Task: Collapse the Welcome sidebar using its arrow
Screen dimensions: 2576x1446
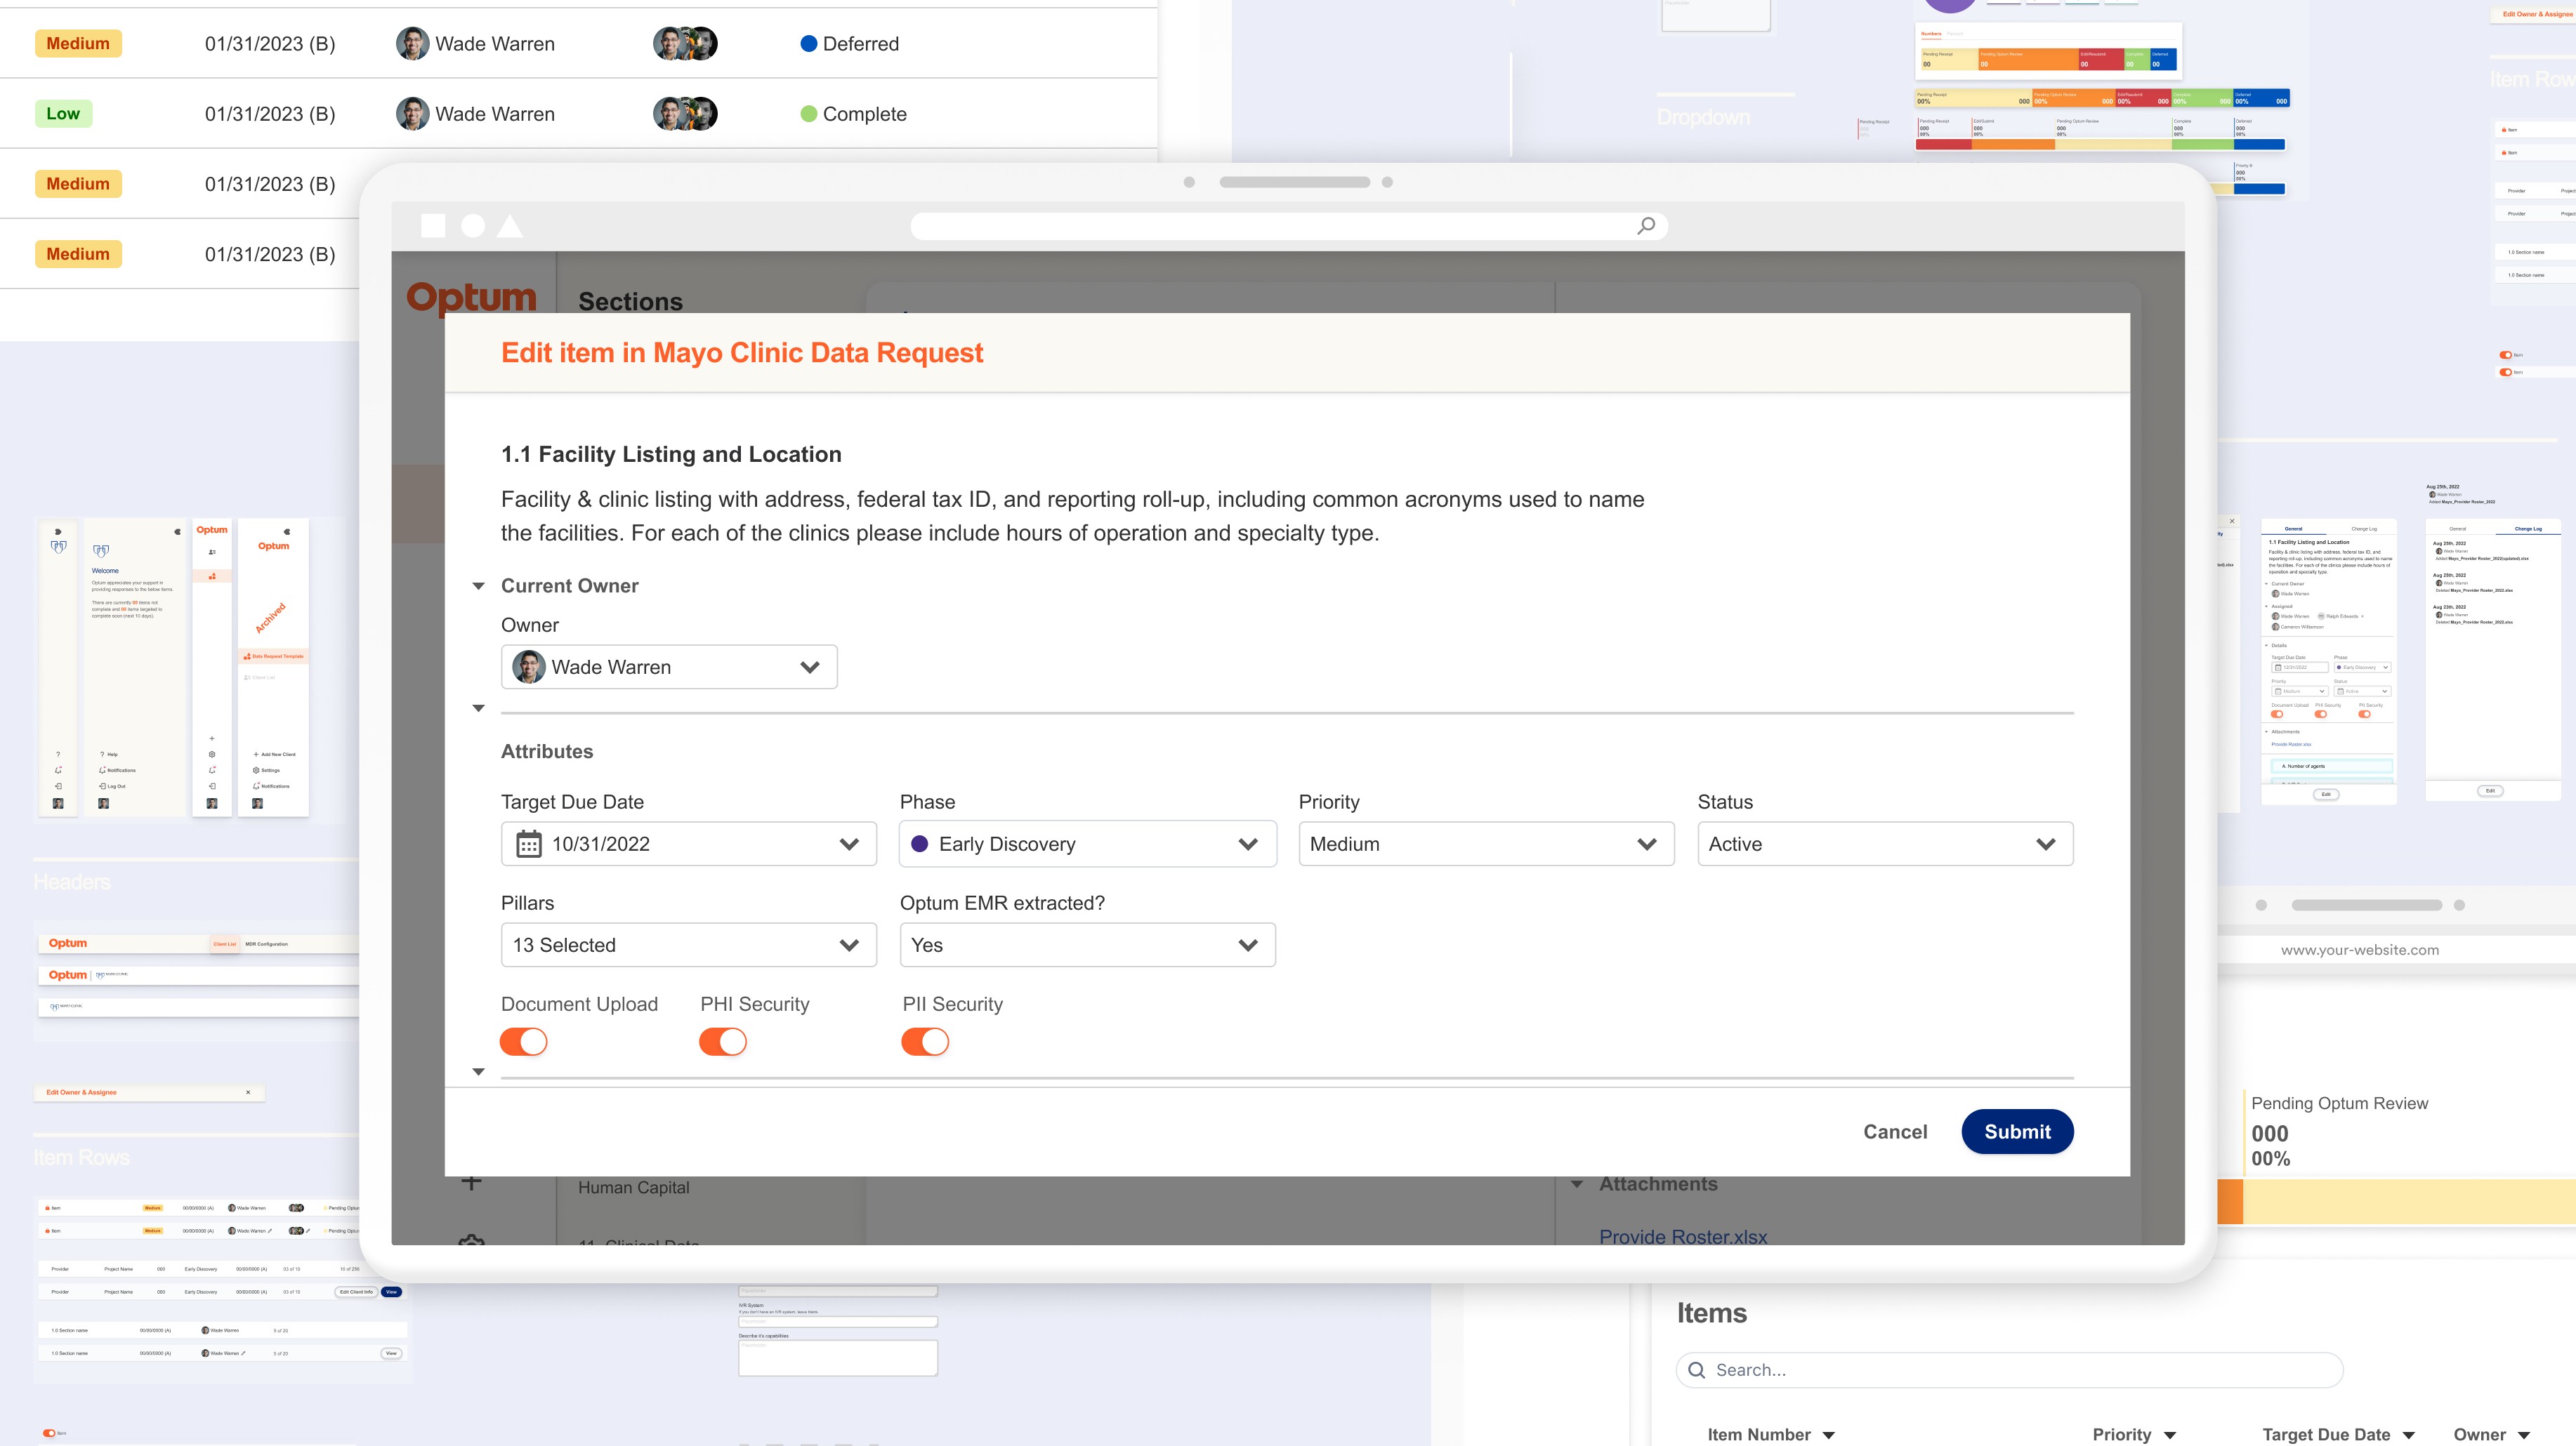Action: (177, 531)
